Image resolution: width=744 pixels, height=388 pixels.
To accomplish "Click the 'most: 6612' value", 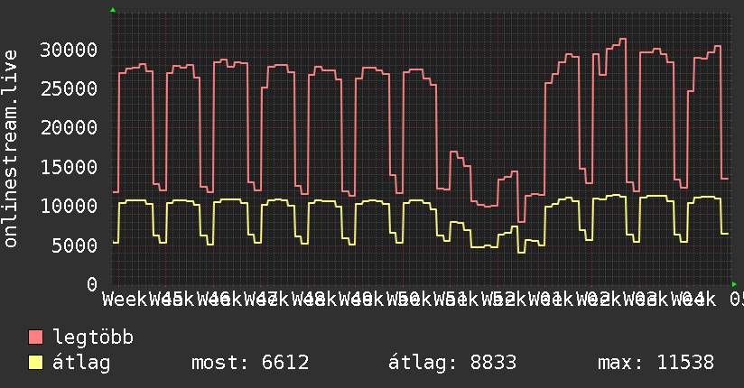I will point(250,363).
